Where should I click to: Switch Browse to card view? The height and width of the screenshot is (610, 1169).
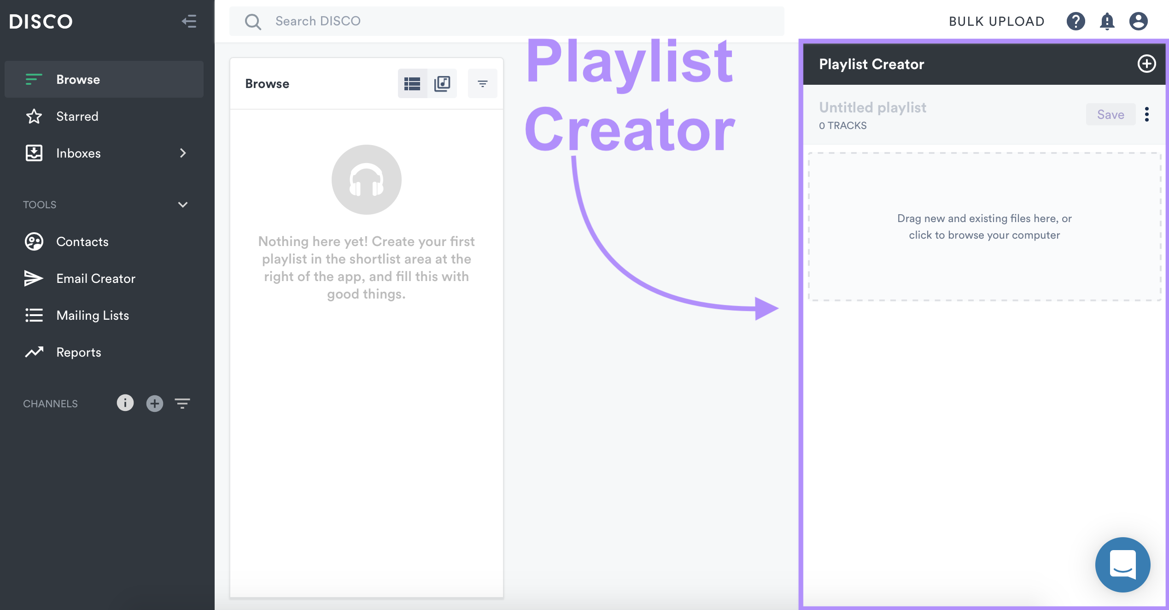click(x=442, y=83)
